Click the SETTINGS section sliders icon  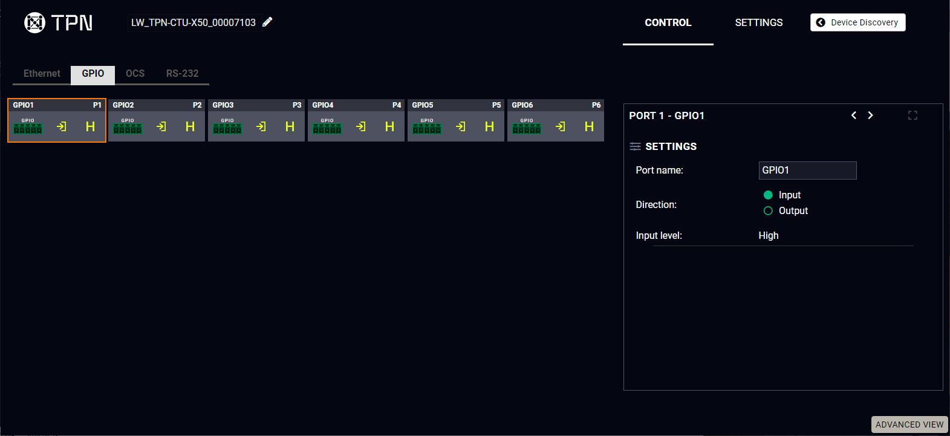pyautogui.click(x=635, y=146)
